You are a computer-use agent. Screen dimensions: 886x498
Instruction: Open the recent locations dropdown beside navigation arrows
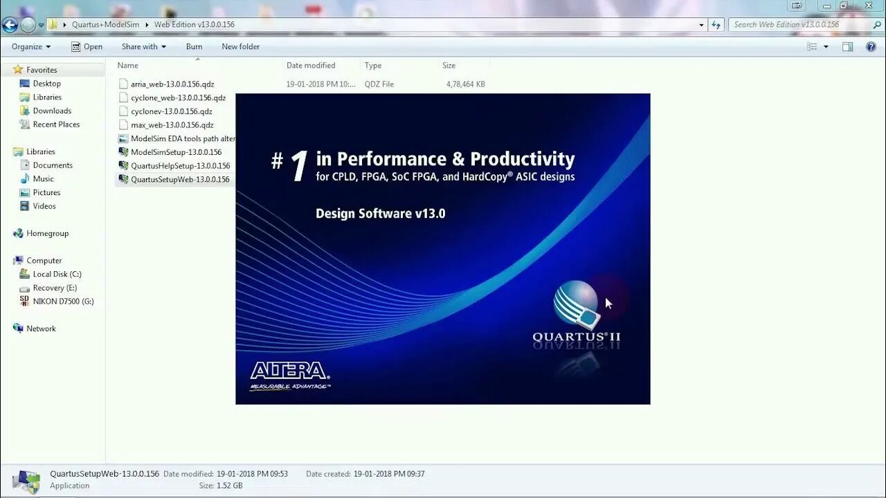tap(41, 25)
